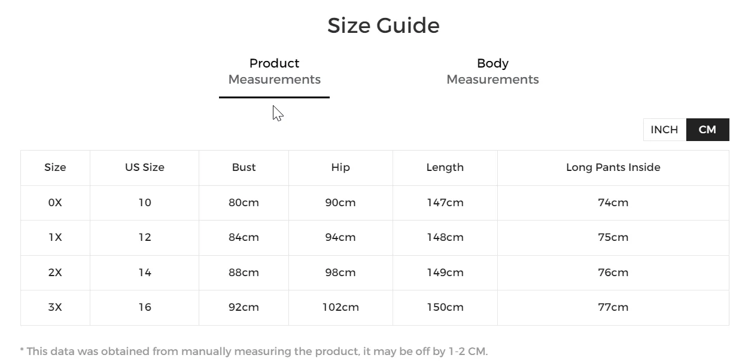
Task: Click the Length column header
Action: click(x=445, y=168)
